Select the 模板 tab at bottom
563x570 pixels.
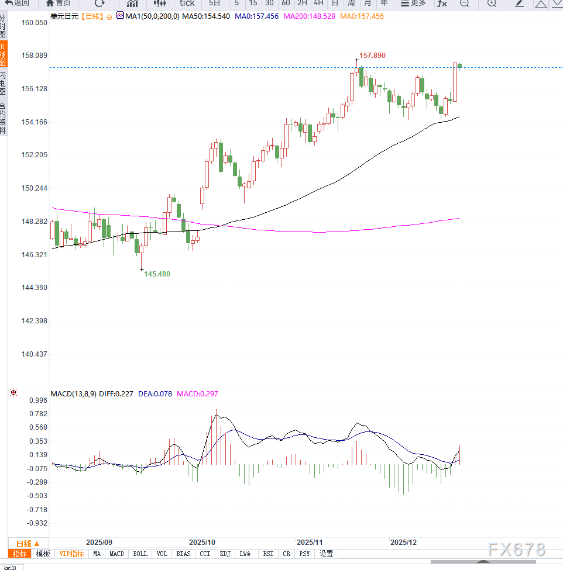(x=43, y=554)
